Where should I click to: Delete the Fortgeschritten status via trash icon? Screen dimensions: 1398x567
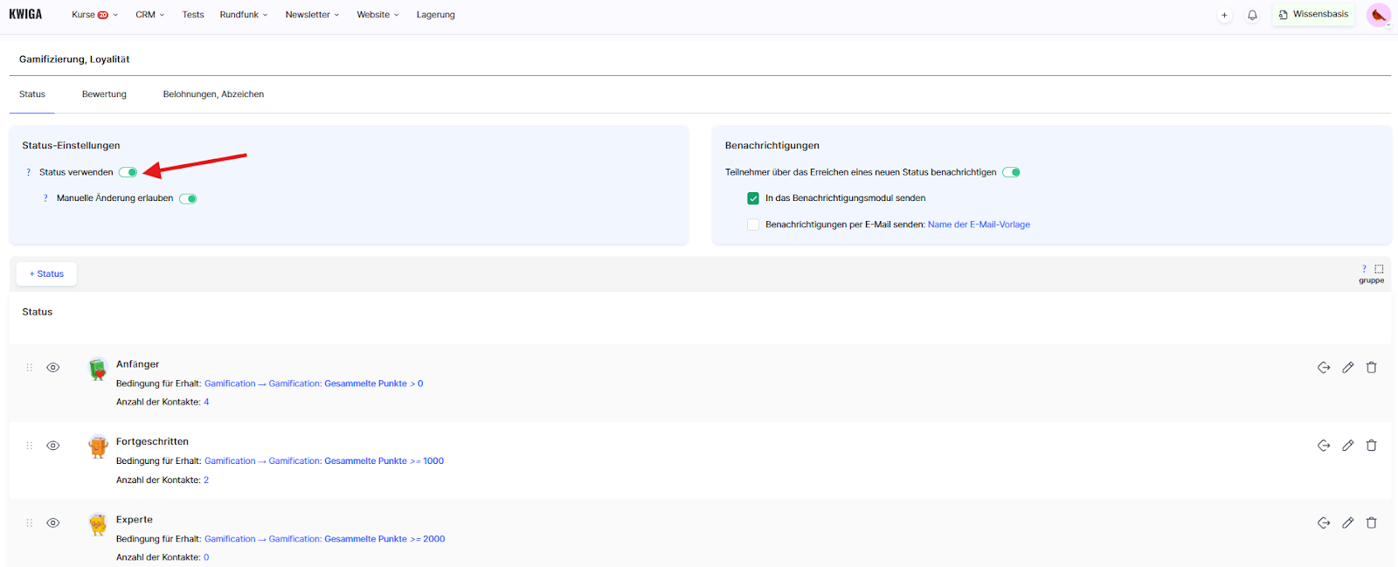pyautogui.click(x=1371, y=446)
